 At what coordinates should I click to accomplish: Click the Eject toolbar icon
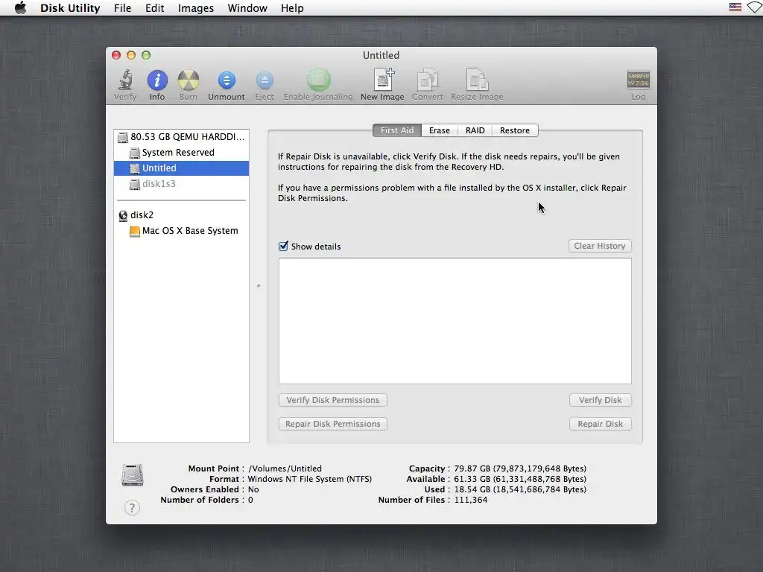tap(265, 80)
